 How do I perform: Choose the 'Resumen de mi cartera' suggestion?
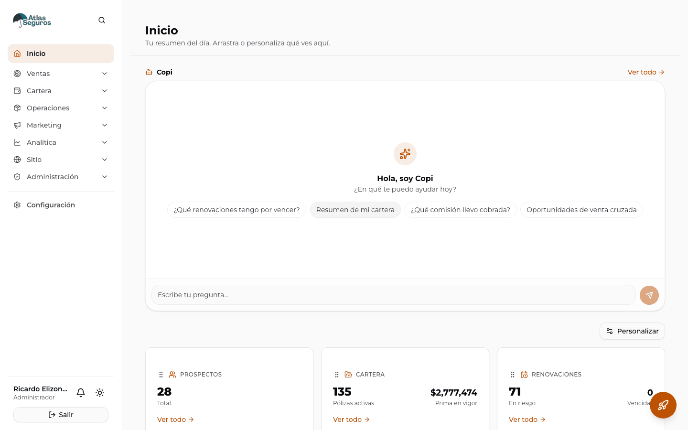pyautogui.click(x=355, y=210)
